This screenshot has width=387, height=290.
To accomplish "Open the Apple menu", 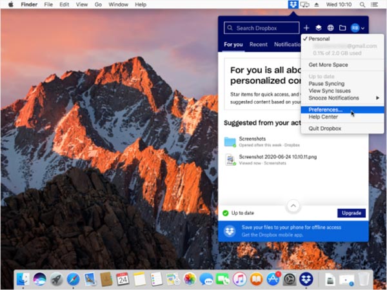I will click(x=10, y=5).
